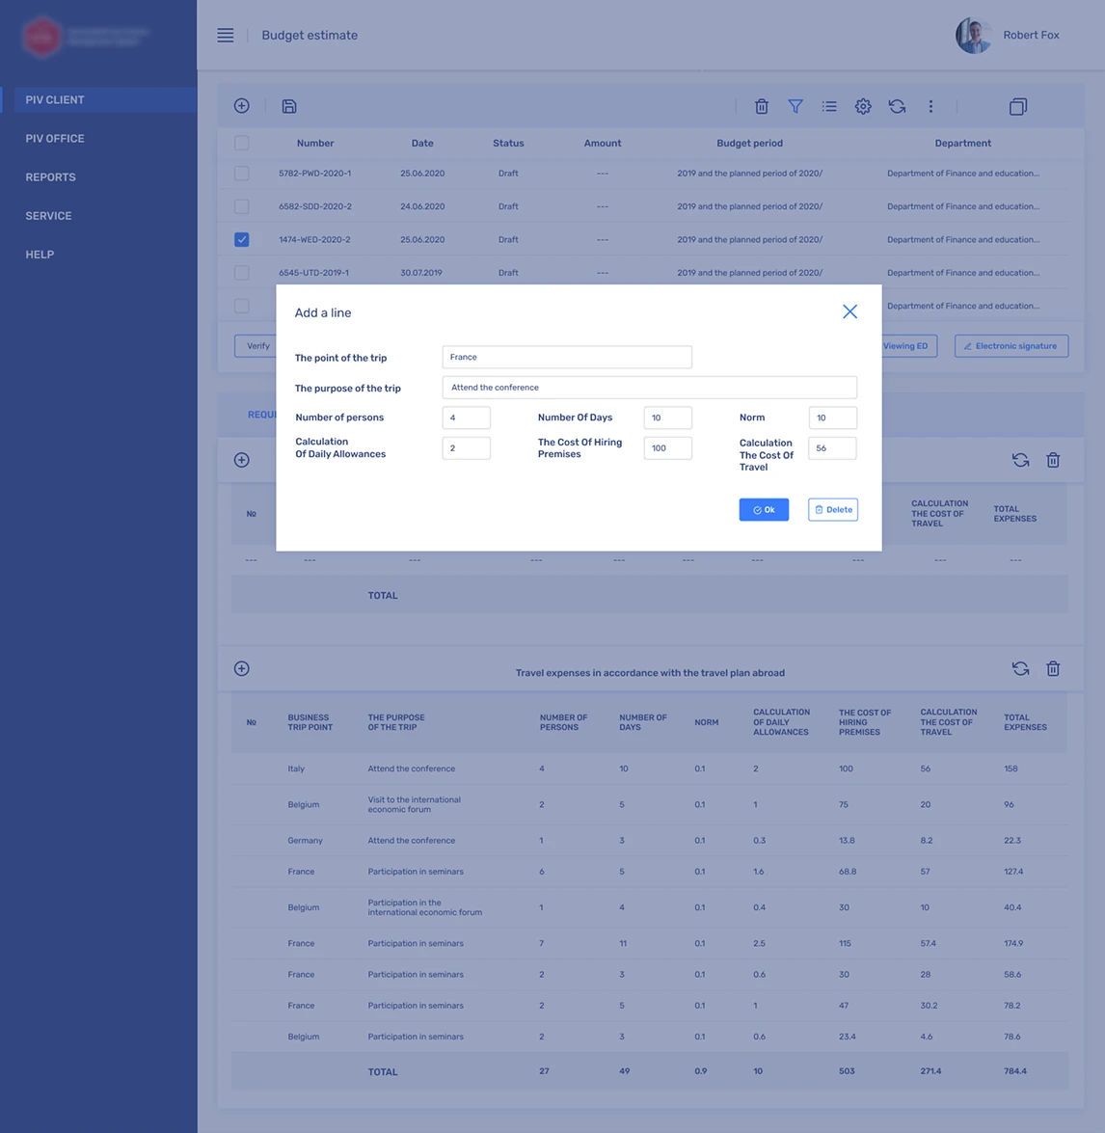Click the BUSINESS TRIP POINT column header
This screenshot has height=1133, width=1105.
coord(310,722)
